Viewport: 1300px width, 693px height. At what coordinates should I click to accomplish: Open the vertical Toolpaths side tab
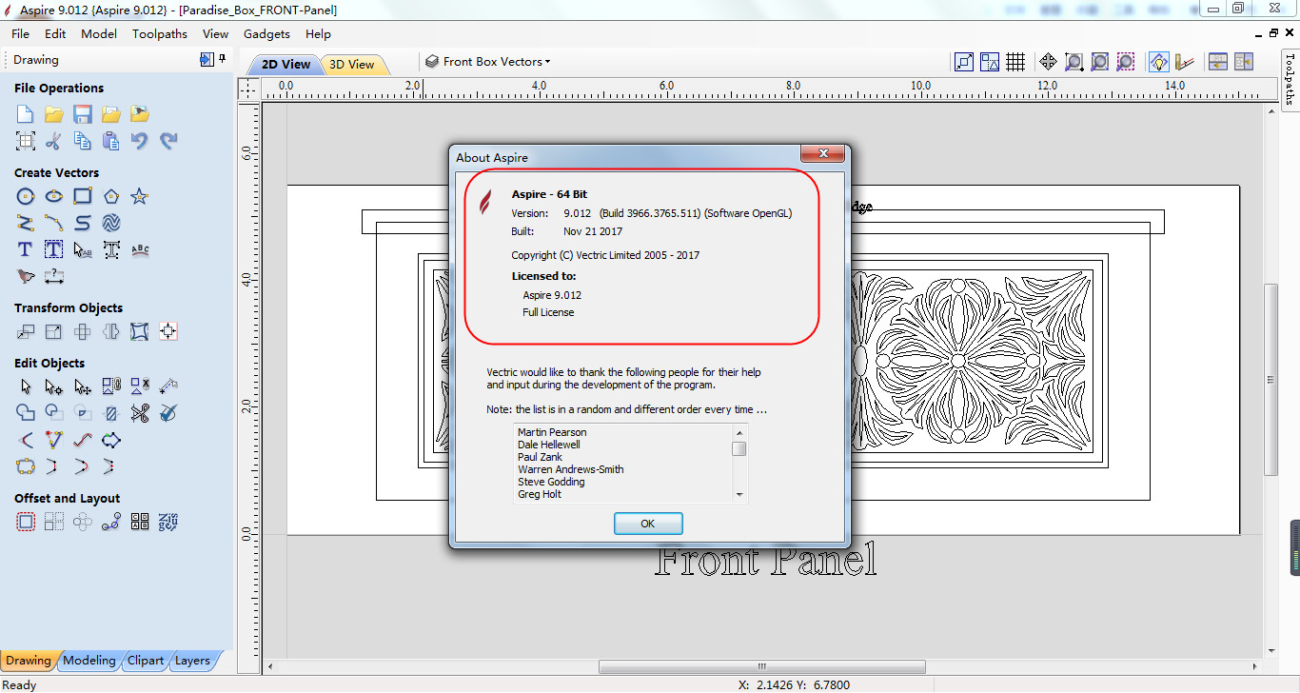(1290, 78)
